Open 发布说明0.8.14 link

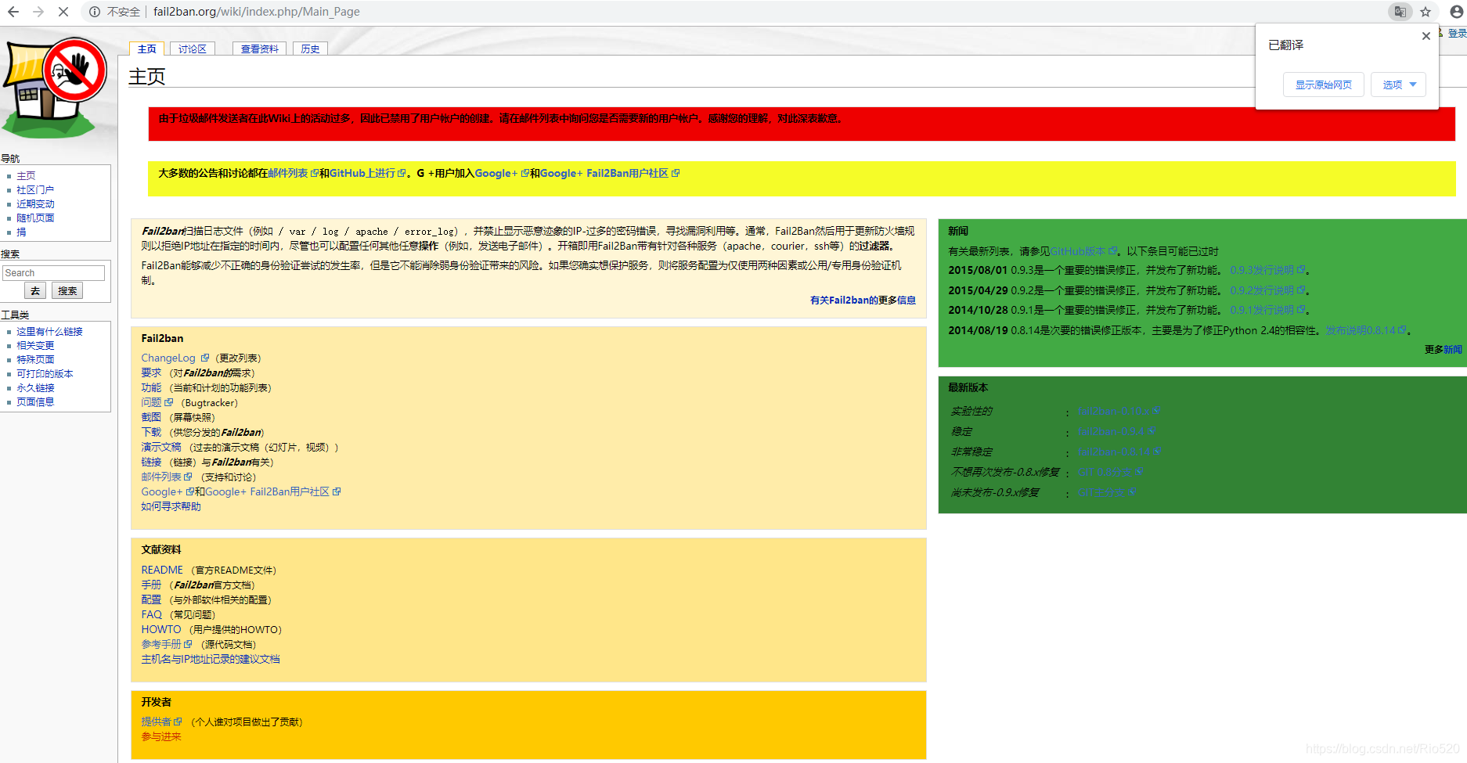point(1365,330)
